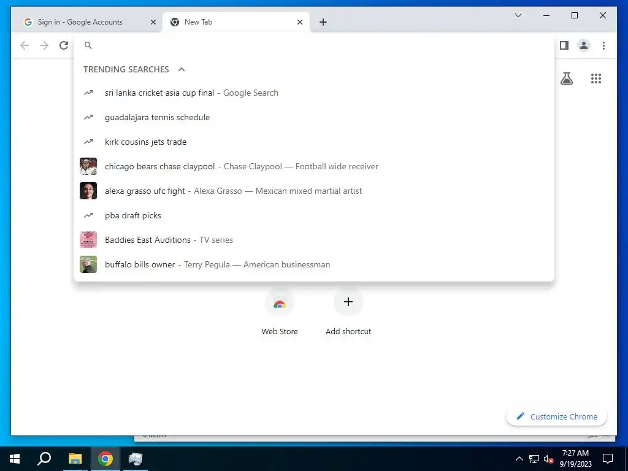Open the Chrome three-dot menu
Screen dimensions: 628x471
tap(603, 45)
